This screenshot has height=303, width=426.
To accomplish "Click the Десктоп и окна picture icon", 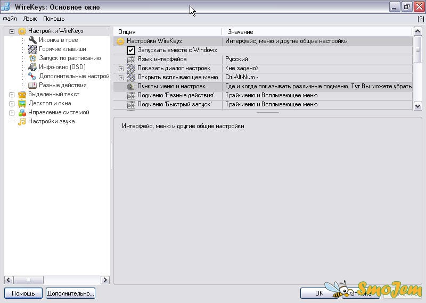I will point(22,103).
